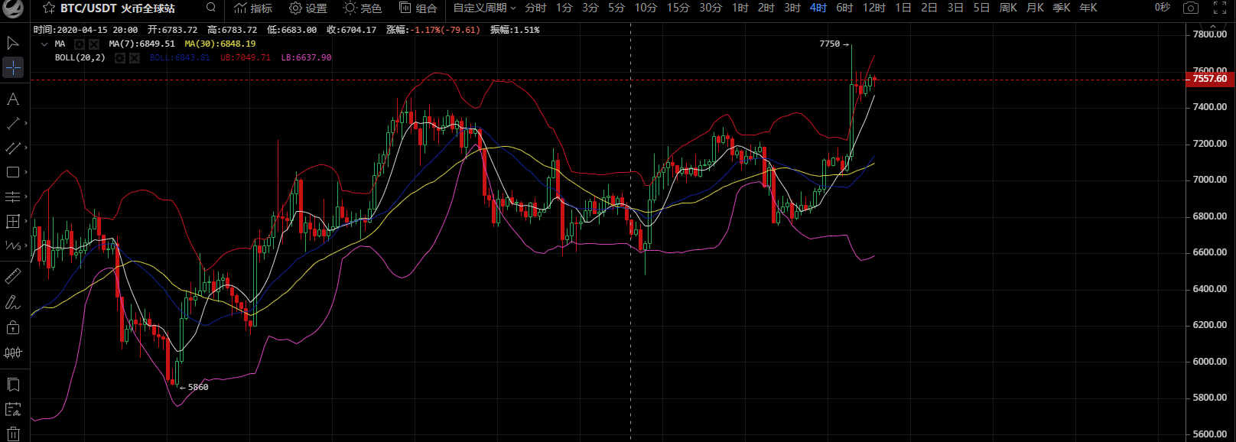Select the ruler measurement tool

click(x=13, y=276)
